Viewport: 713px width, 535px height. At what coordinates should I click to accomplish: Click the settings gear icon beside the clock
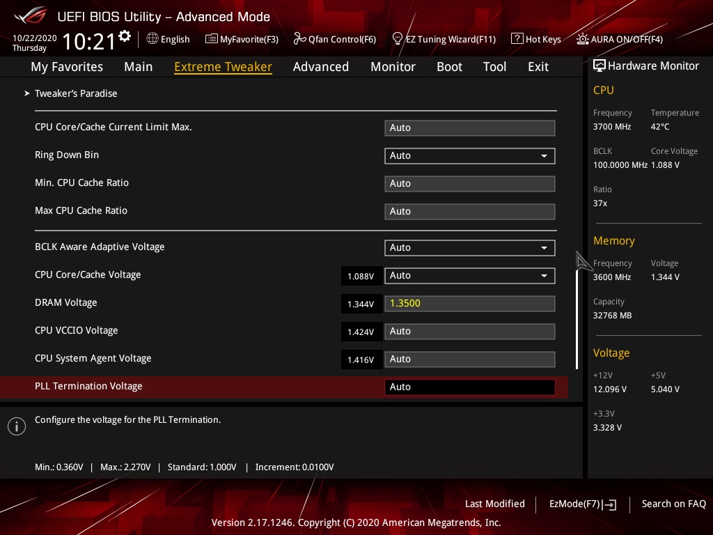125,36
